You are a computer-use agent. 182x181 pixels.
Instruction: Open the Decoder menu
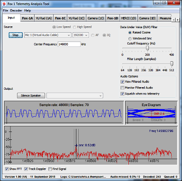pos(16,10)
